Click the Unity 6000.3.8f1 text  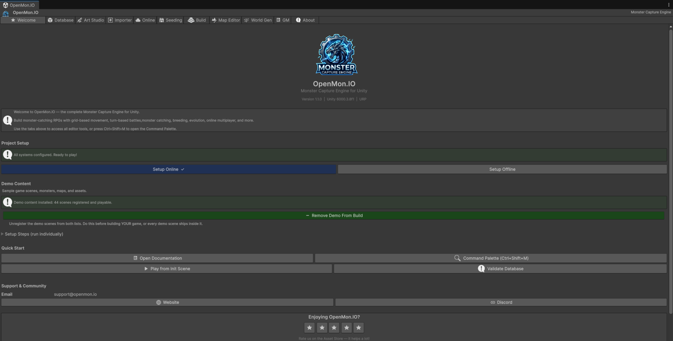click(x=340, y=99)
